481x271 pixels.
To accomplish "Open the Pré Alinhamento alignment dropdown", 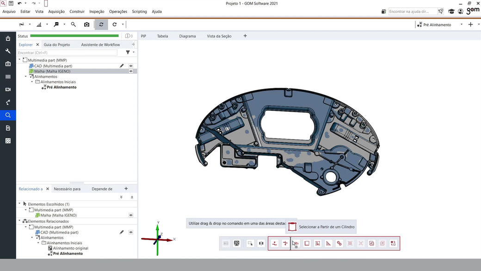I will point(461,25).
